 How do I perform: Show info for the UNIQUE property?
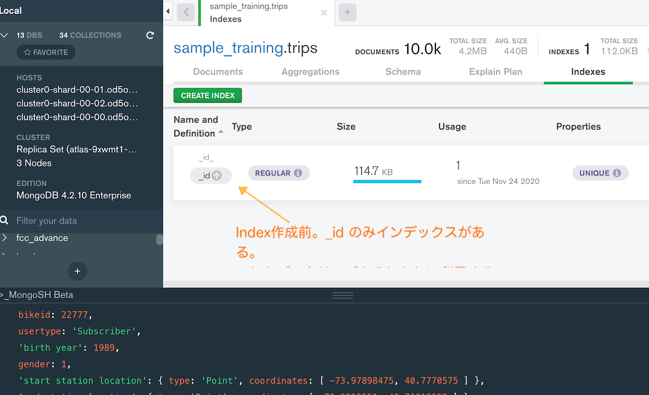click(x=617, y=173)
